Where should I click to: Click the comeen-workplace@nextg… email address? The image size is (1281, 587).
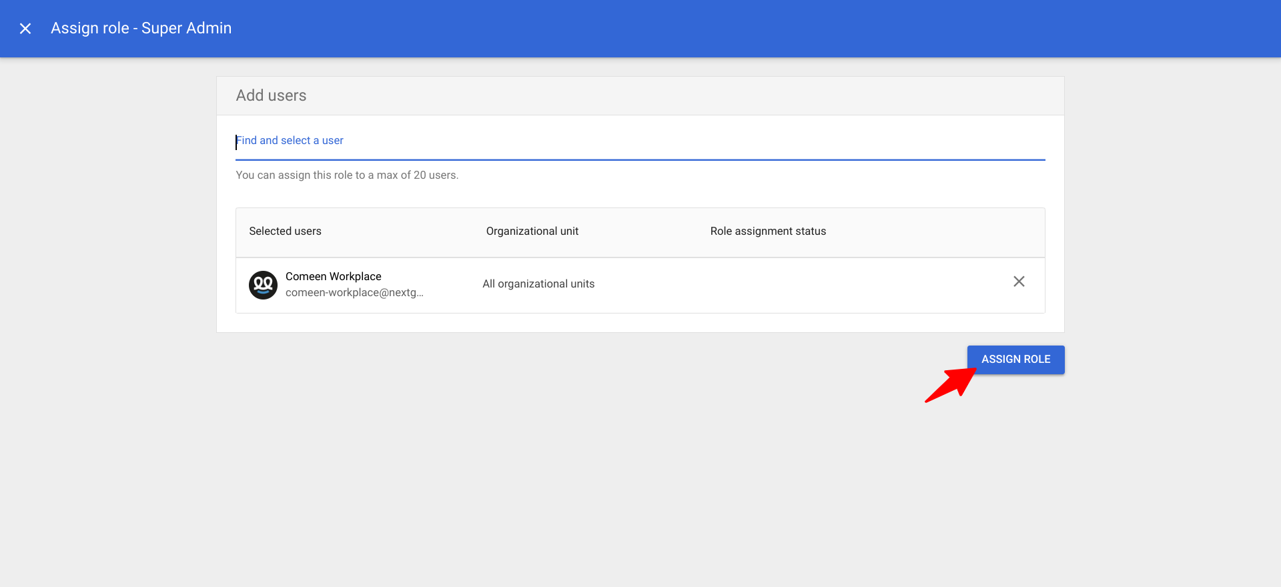pyautogui.click(x=354, y=293)
